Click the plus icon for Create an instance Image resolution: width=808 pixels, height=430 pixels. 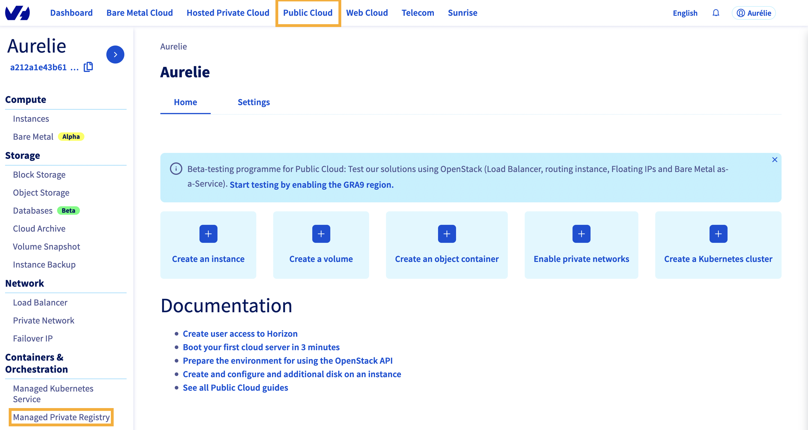pyautogui.click(x=208, y=234)
